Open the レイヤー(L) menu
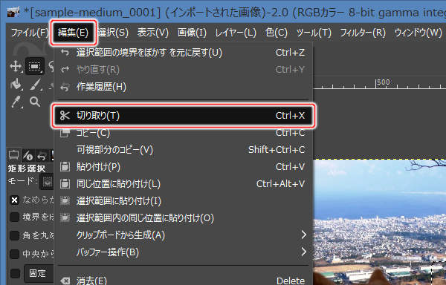Screen dimensions: 446x285 pyautogui.click(x=236, y=33)
